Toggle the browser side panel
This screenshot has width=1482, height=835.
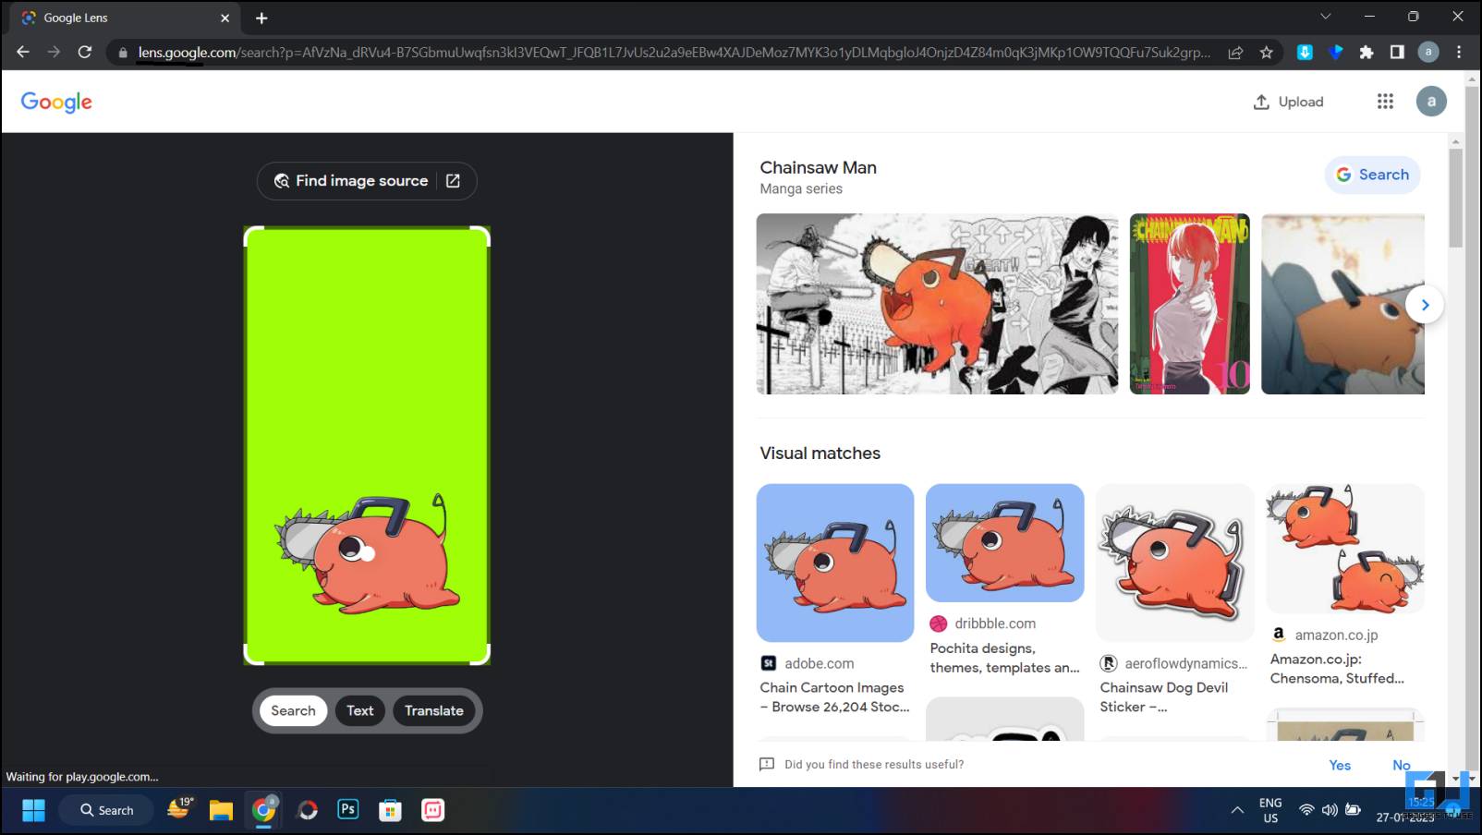click(1397, 53)
